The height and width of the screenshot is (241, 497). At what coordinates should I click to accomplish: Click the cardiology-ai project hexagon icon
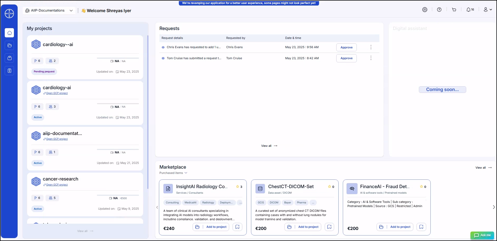pyautogui.click(x=36, y=90)
